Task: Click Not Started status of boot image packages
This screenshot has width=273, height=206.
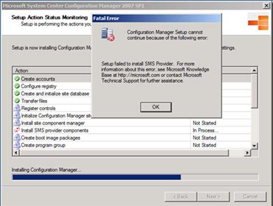Action: point(204,138)
